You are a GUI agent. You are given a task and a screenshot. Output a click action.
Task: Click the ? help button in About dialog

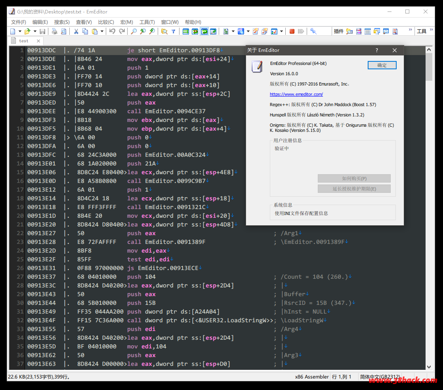(376, 50)
